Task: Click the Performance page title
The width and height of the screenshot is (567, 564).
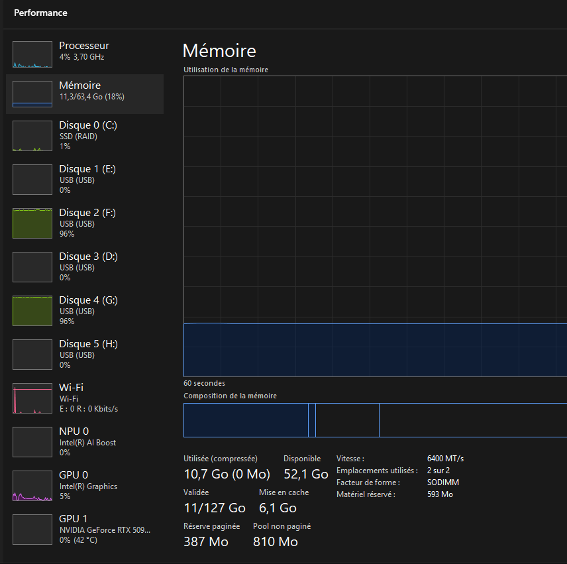Action: click(40, 13)
